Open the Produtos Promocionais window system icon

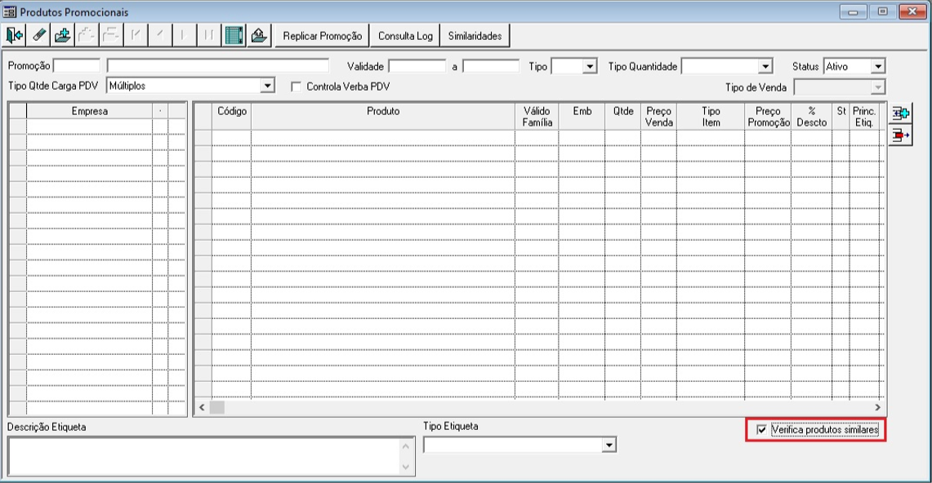pos(10,12)
